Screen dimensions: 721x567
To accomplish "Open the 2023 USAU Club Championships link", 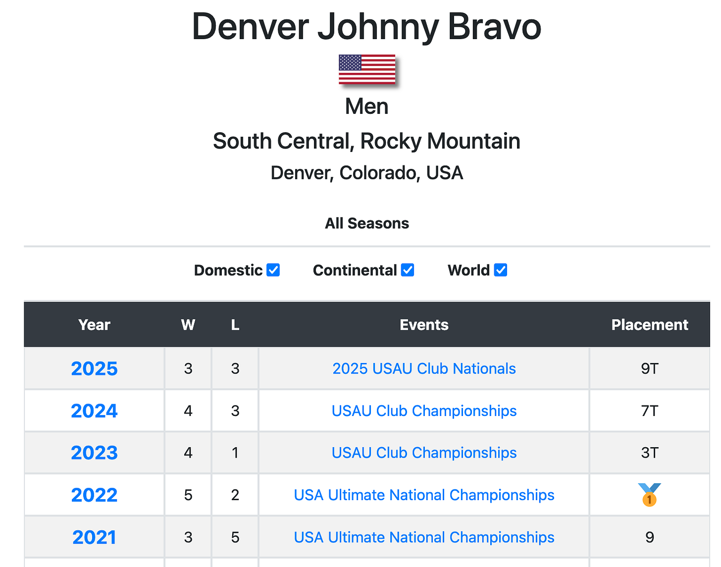I will pos(424,453).
